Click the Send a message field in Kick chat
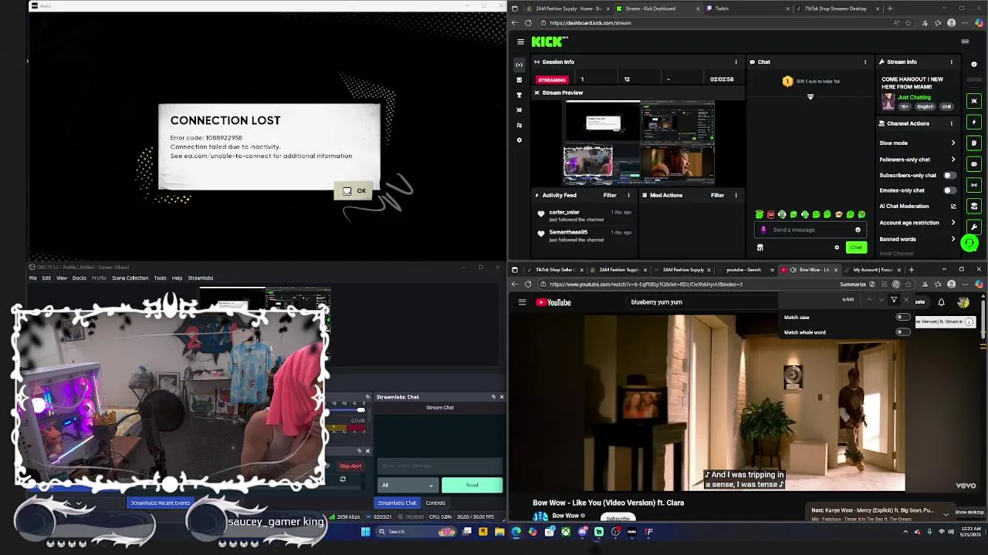 point(810,230)
